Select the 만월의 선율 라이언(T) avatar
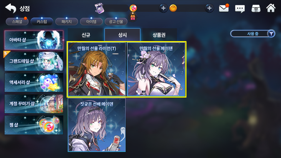The height and width of the screenshot is (158, 281). click(97, 69)
